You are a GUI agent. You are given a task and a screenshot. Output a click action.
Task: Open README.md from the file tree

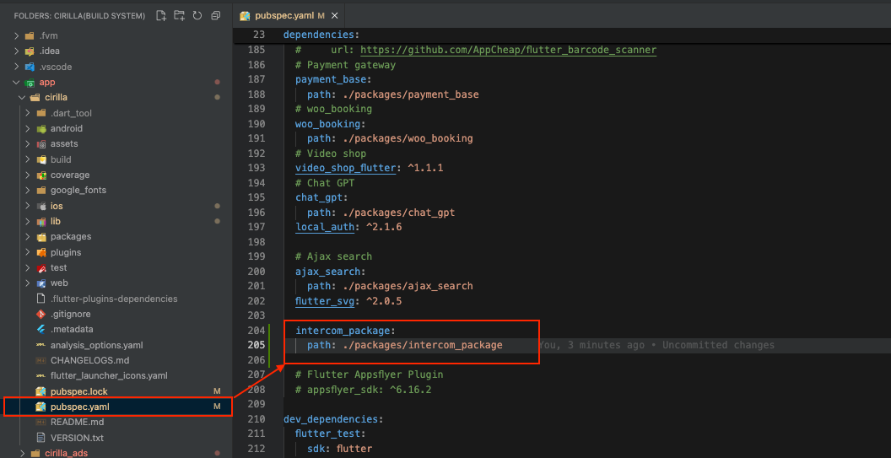pyautogui.click(x=77, y=422)
